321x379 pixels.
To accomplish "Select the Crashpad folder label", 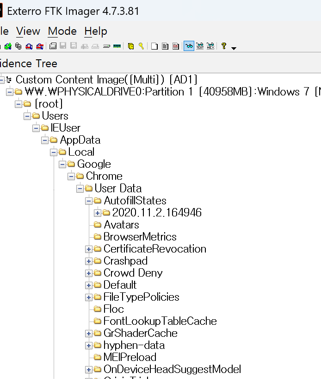I will click(x=125, y=261).
